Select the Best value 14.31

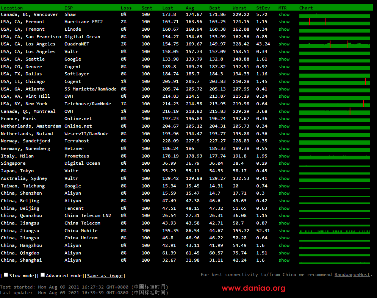216,186
